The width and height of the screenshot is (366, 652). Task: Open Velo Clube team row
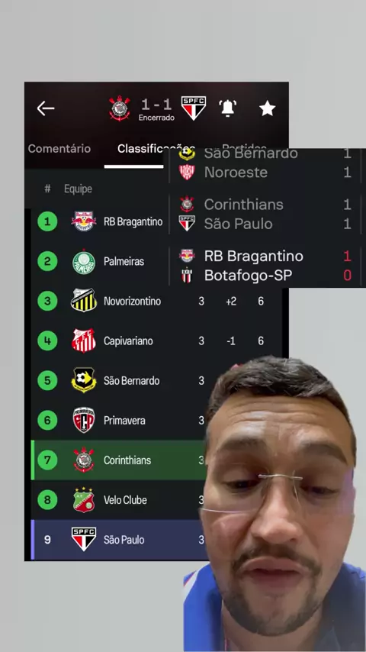point(119,499)
